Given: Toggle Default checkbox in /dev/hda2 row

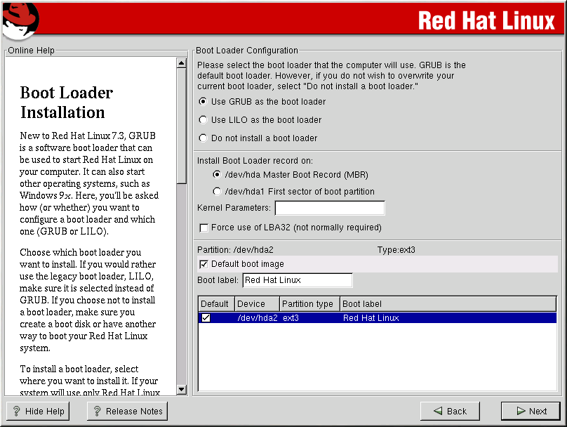Looking at the screenshot, I should [x=206, y=318].
